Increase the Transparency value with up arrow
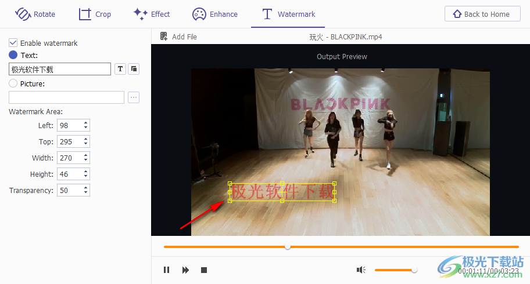530x284 pixels. 86,188
